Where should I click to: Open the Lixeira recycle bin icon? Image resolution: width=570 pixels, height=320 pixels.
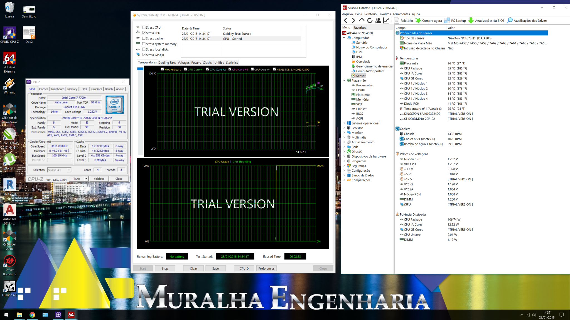tap(9, 10)
